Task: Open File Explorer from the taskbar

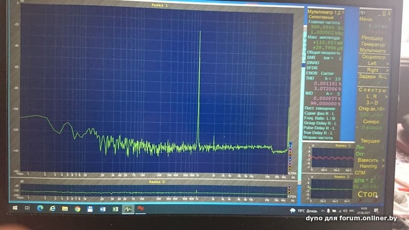Action: [x=65, y=209]
